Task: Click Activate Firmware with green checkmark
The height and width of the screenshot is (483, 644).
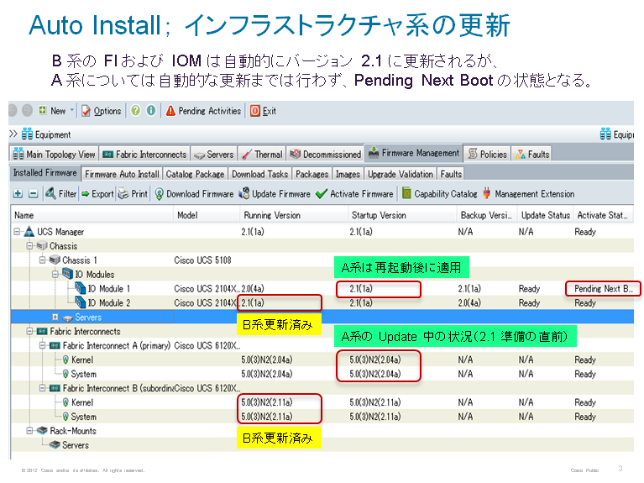Action: tap(354, 194)
